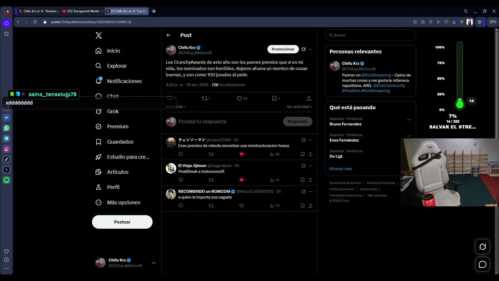The width and height of the screenshot is (499, 281).
Task: Open the sidebar history clock icon
Action: [6, 260]
